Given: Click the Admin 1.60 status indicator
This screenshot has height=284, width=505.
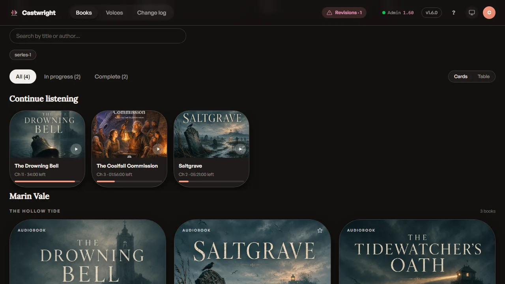Looking at the screenshot, I should point(398,13).
